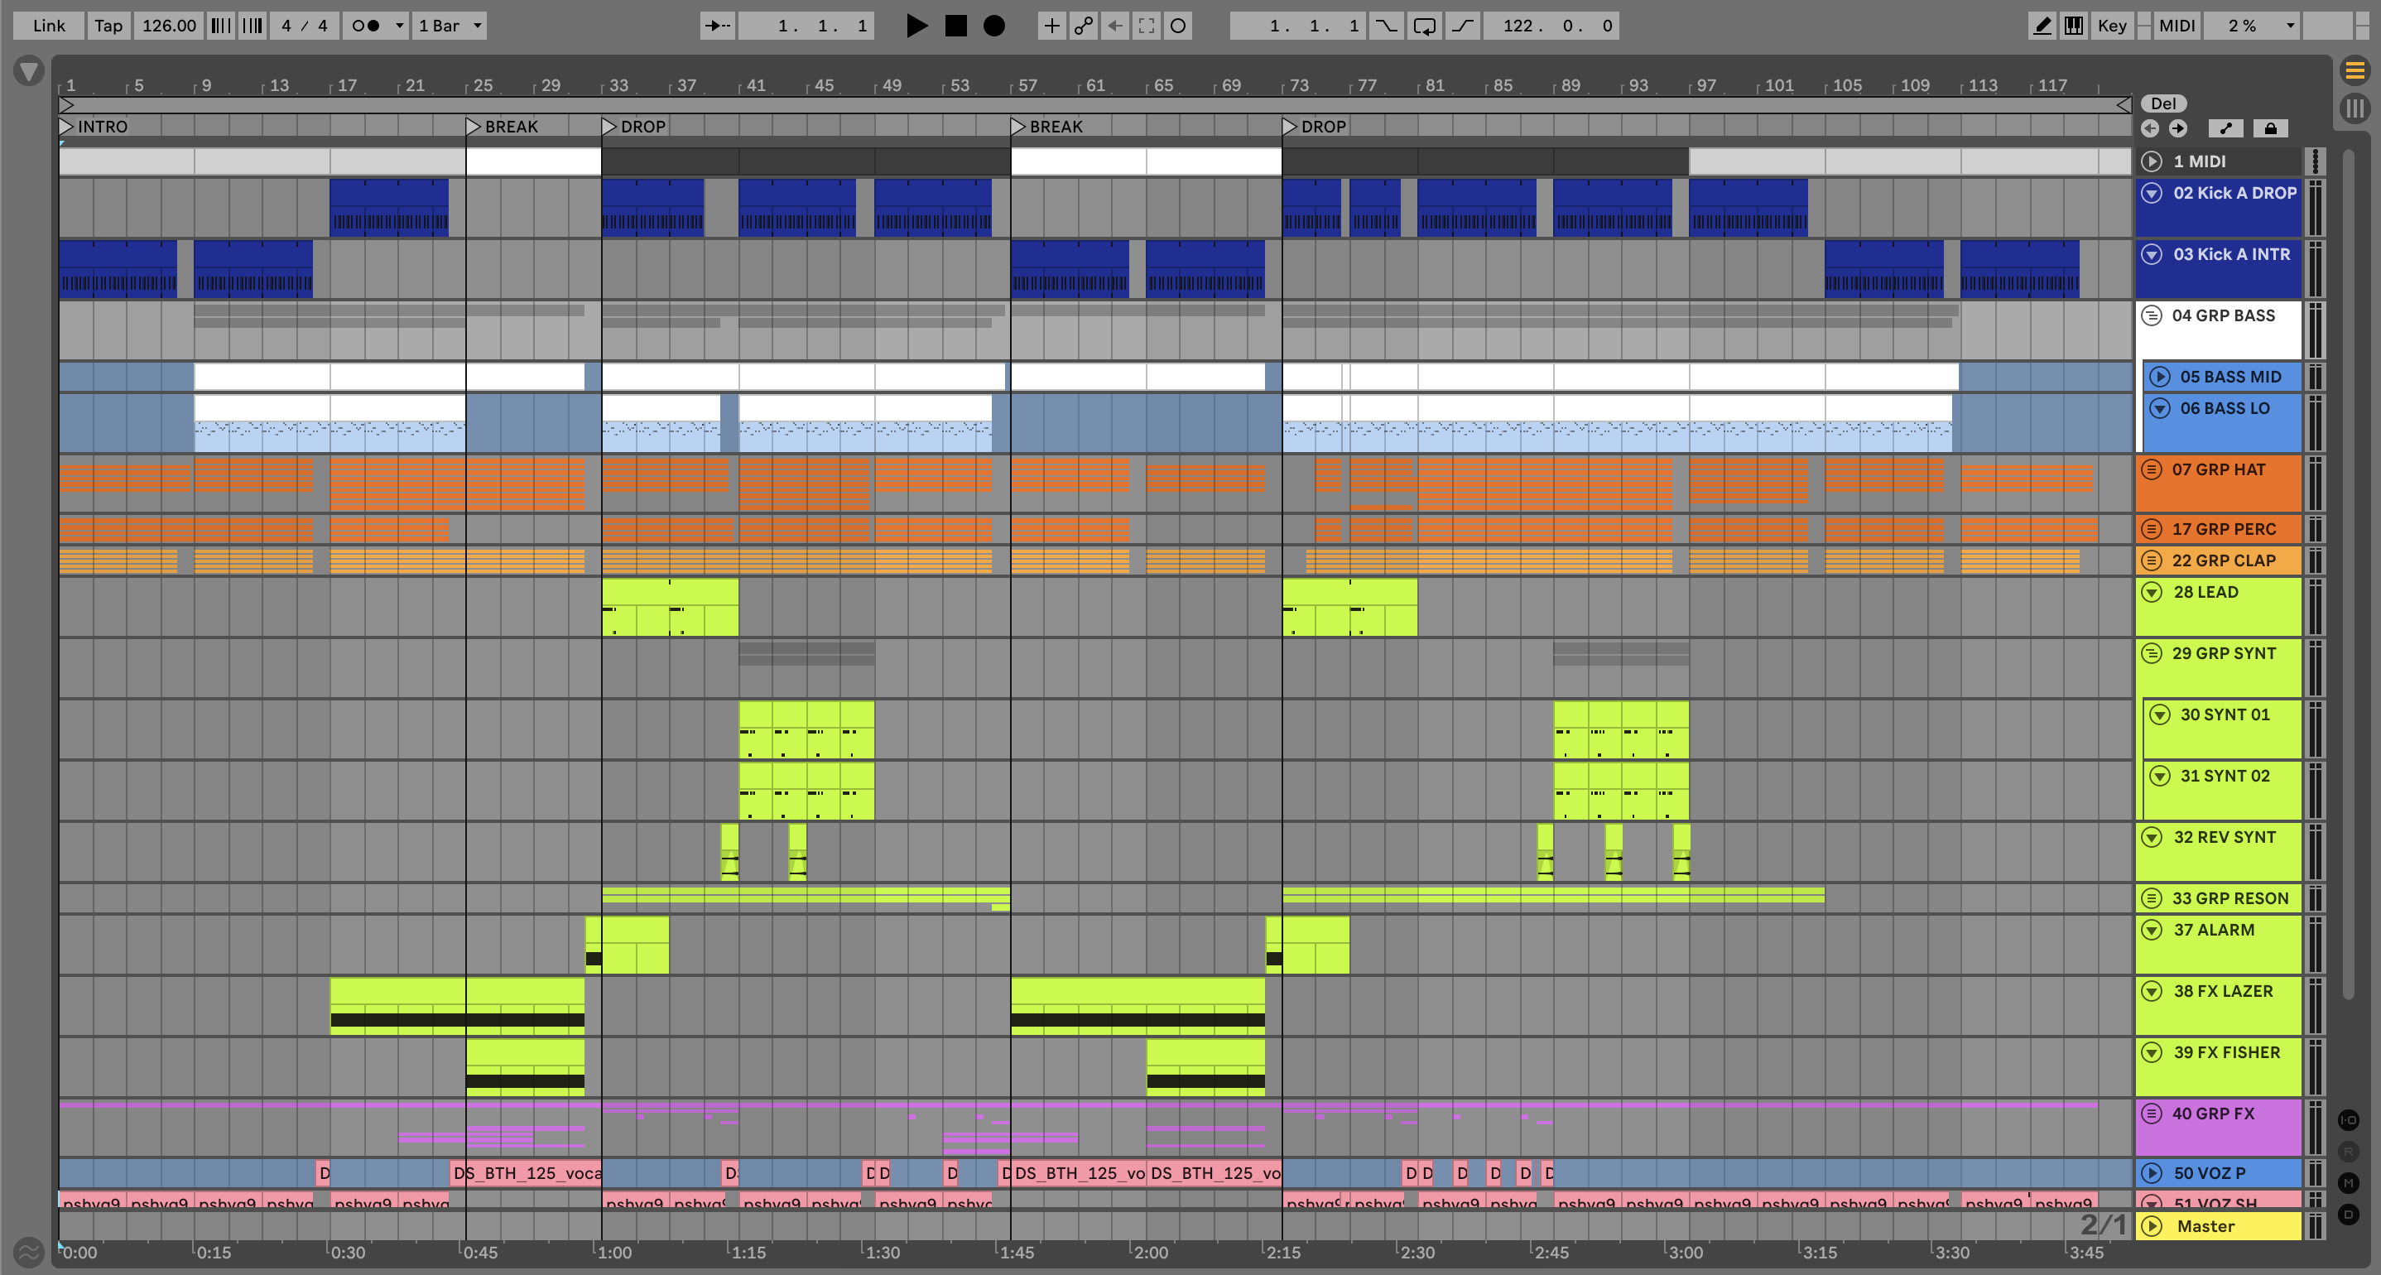The image size is (2381, 1275).
Task: Click the Arrangement Record circle button
Action: coord(993,26)
